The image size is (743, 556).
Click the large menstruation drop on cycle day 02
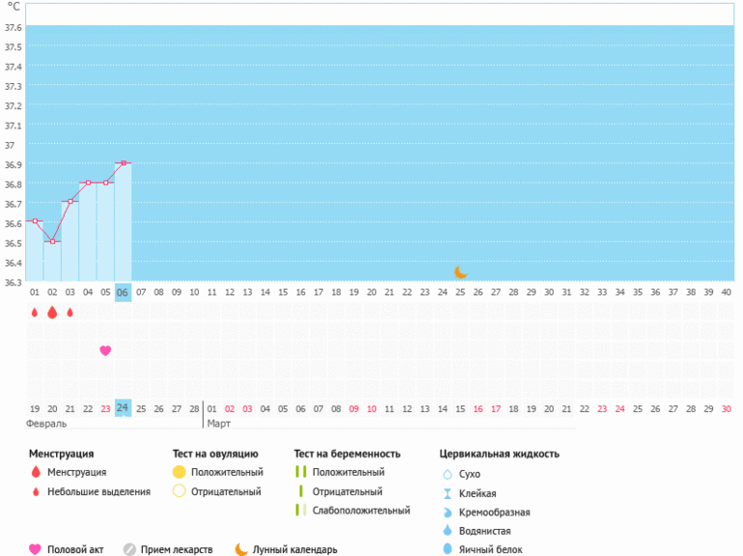pyautogui.click(x=52, y=313)
